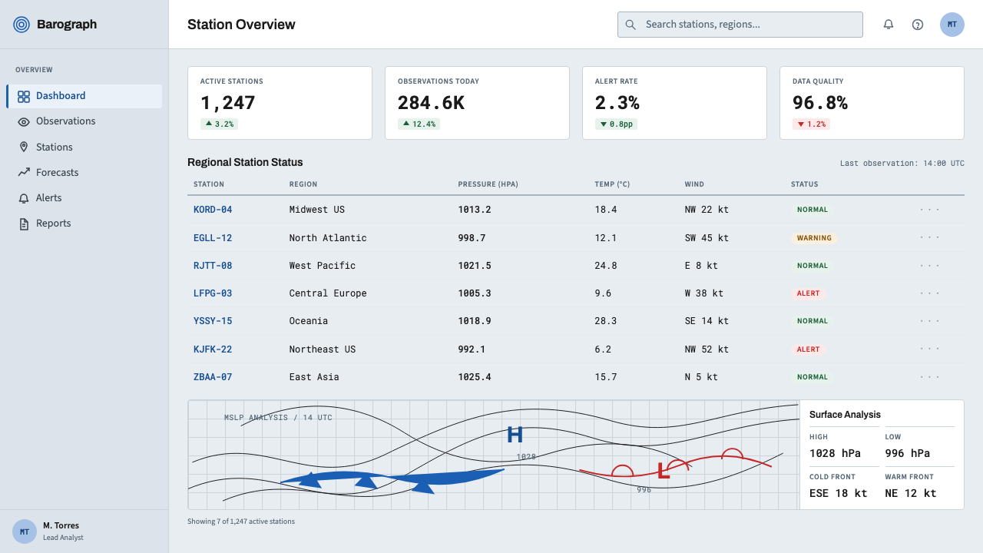Open station link EGLL-12
Image resolution: width=983 pixels, height=553 pixels.
213,238
